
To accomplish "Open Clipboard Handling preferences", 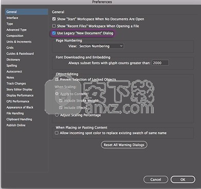I will click(x=19, y=119).
